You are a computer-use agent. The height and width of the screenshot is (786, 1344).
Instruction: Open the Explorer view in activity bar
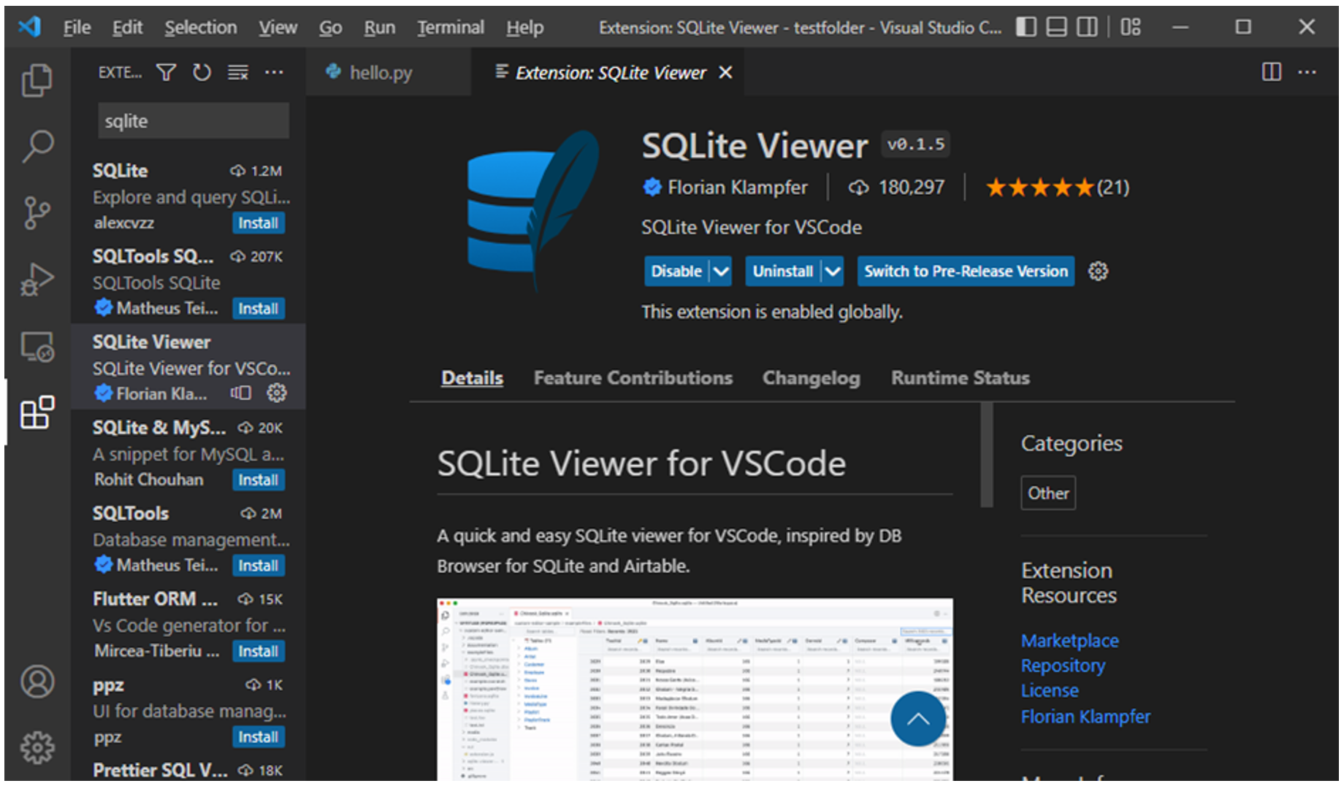point(37,80)
